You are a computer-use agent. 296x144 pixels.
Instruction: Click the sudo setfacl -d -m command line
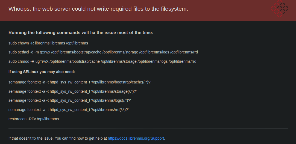[x=103, y=52]
